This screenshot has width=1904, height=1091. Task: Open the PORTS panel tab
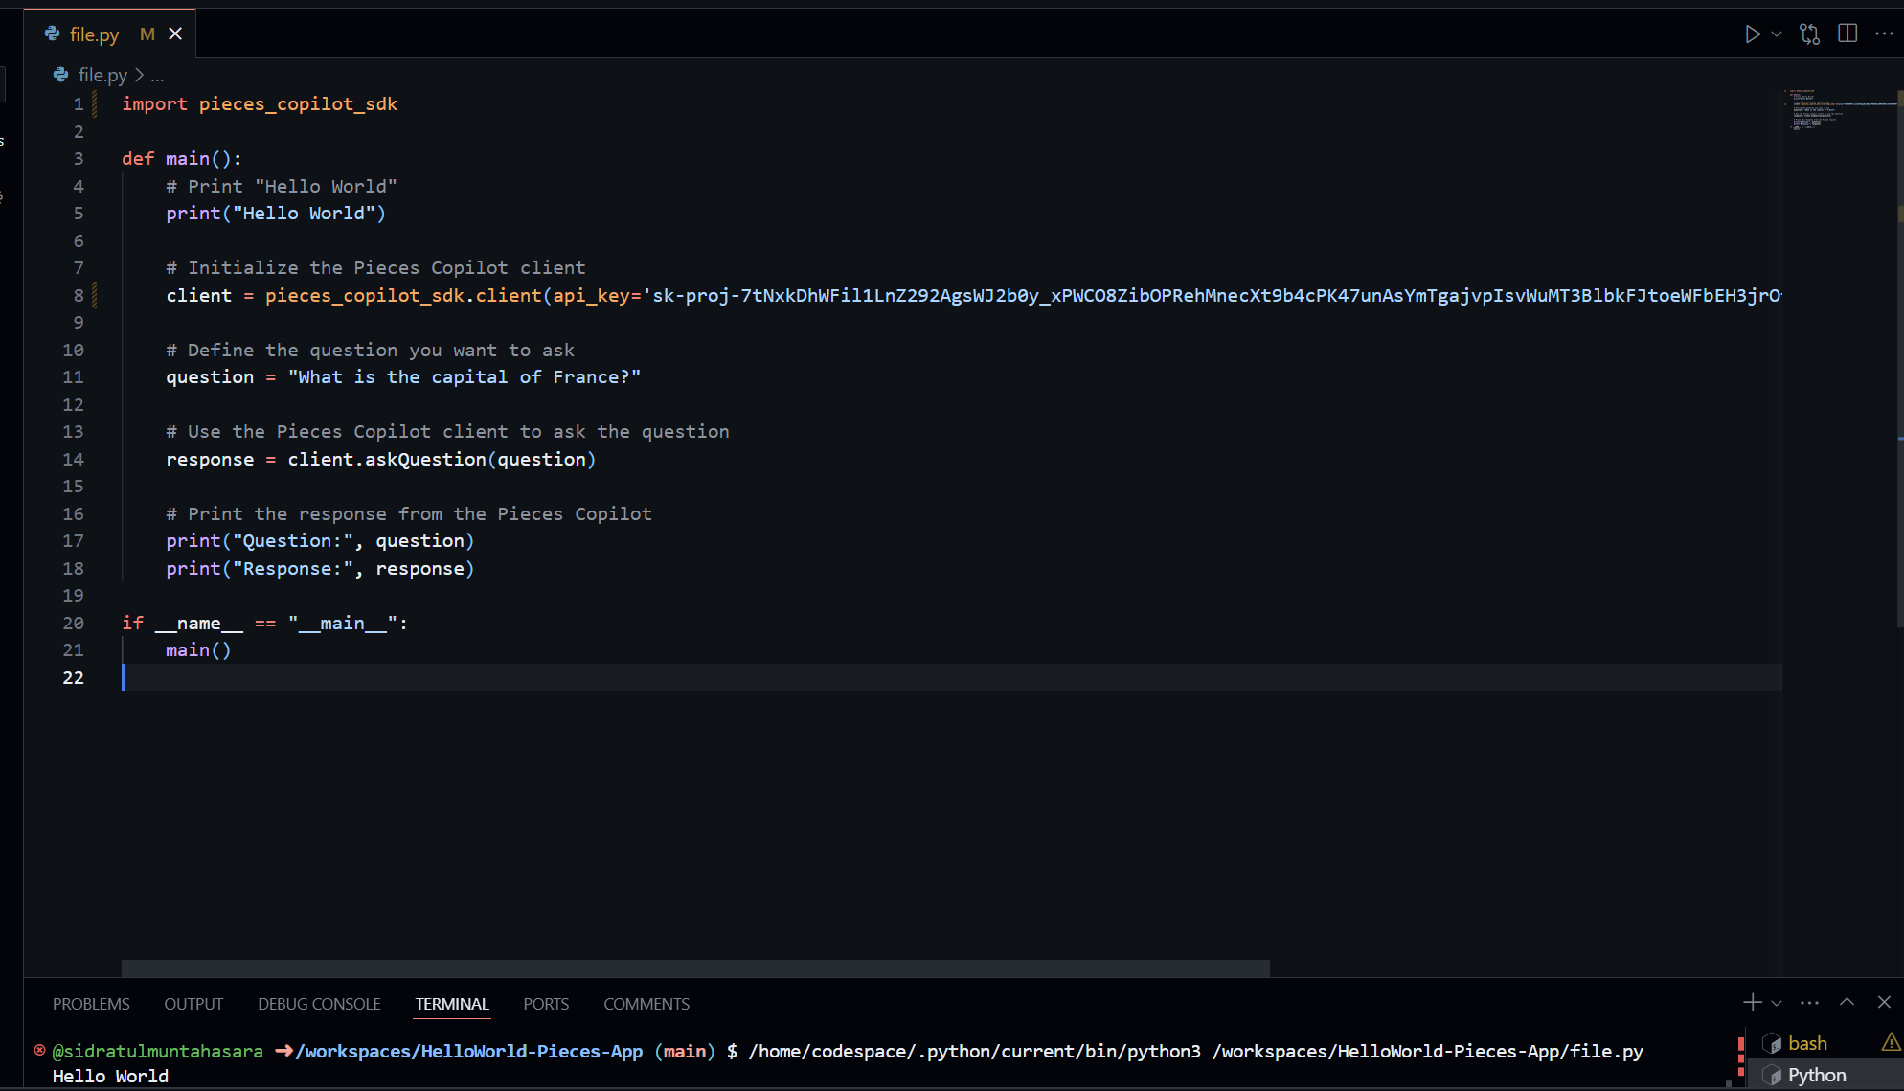click(x=546, y=1004)
